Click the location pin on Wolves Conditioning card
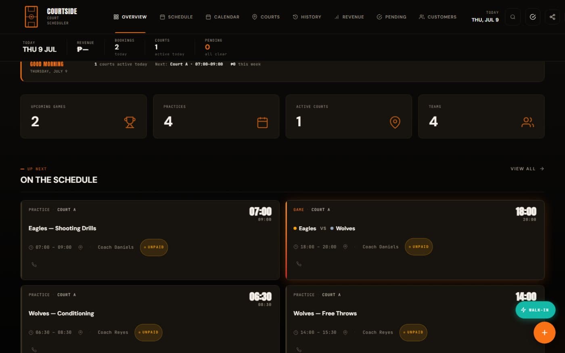The width and height of the screenshot is (565, 353). coord(80,332)
